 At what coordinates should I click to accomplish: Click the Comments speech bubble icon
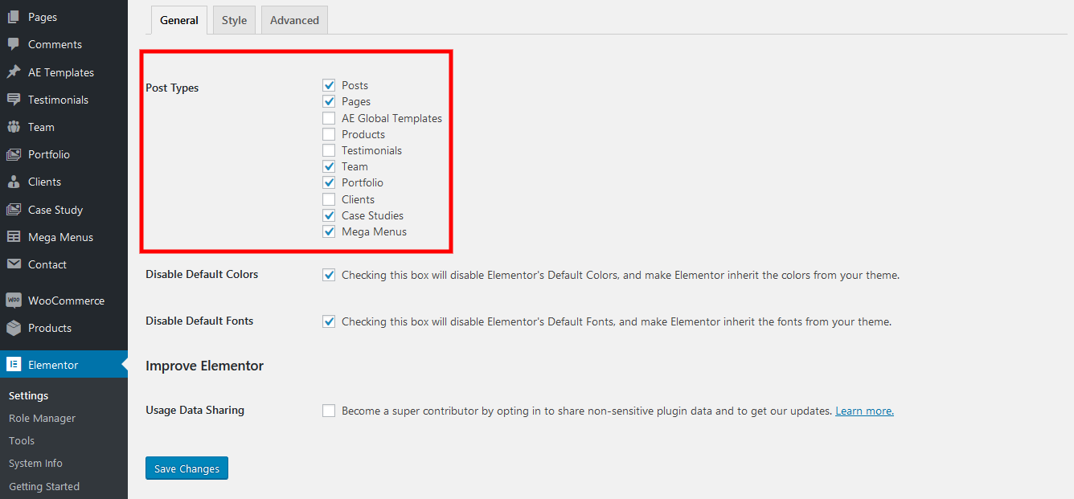tap(14, 44)
